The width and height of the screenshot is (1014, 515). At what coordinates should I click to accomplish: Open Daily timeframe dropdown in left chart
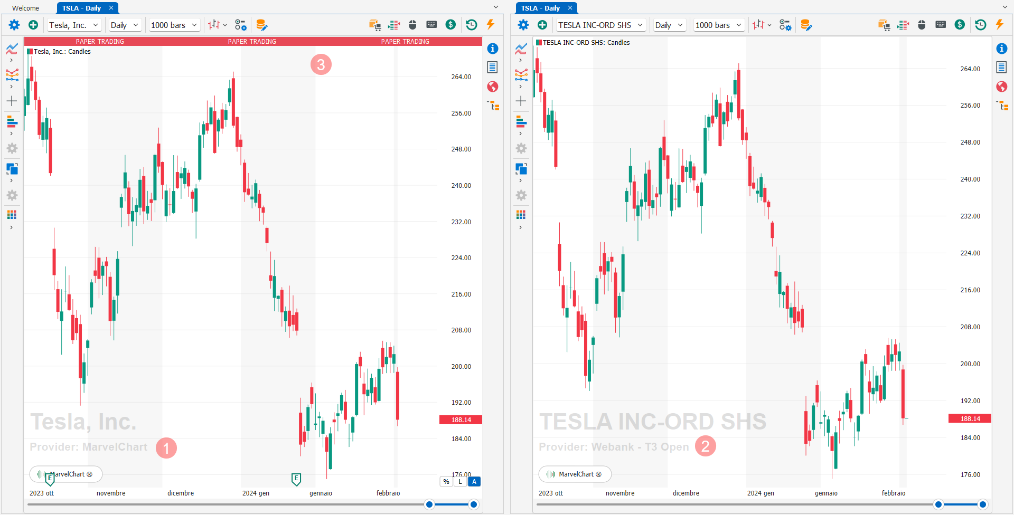[125, 25]
